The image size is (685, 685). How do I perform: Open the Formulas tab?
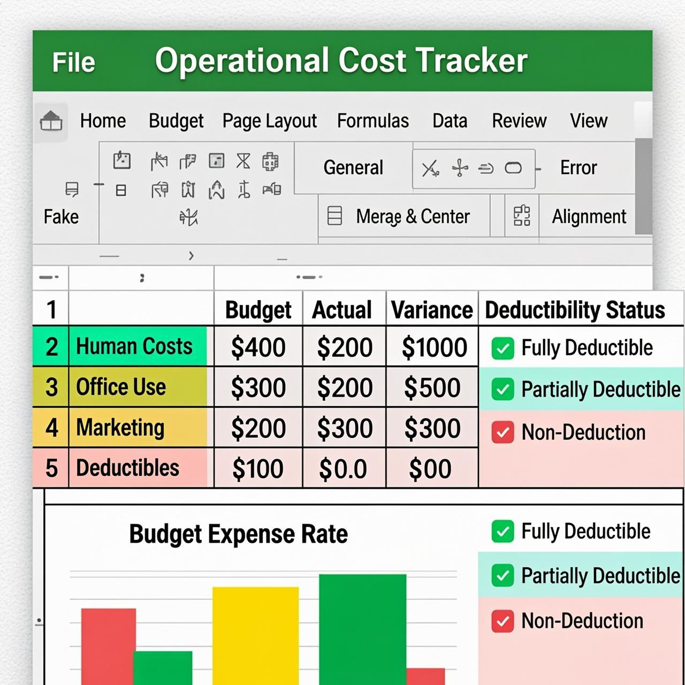tap(373, 121)
